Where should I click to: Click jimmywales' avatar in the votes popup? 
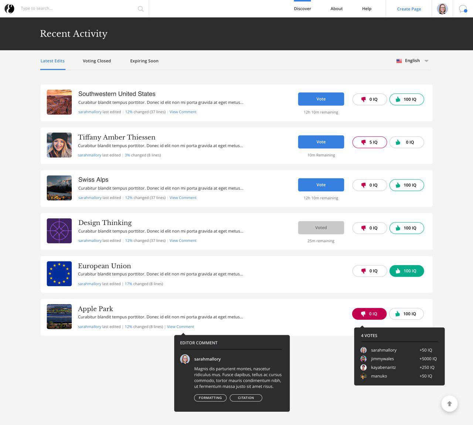(363, 359)
